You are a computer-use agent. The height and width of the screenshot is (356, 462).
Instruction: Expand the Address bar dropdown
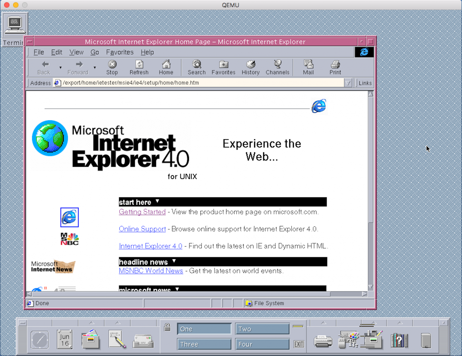[348, 83]
